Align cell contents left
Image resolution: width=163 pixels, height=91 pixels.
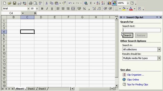58,9
